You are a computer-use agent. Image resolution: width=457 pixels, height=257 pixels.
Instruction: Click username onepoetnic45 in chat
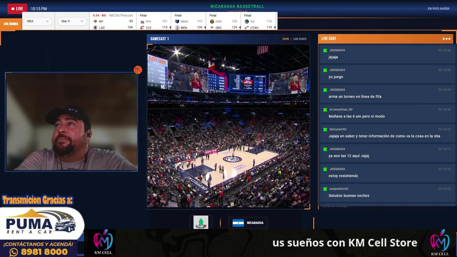[x=338, y=189]
